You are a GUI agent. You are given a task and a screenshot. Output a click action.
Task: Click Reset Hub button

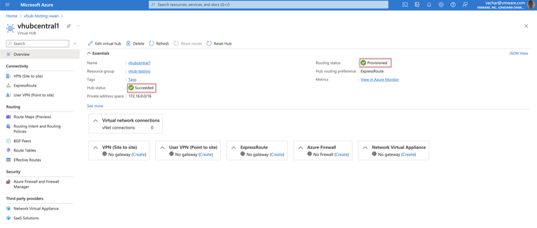click(219, 43)
